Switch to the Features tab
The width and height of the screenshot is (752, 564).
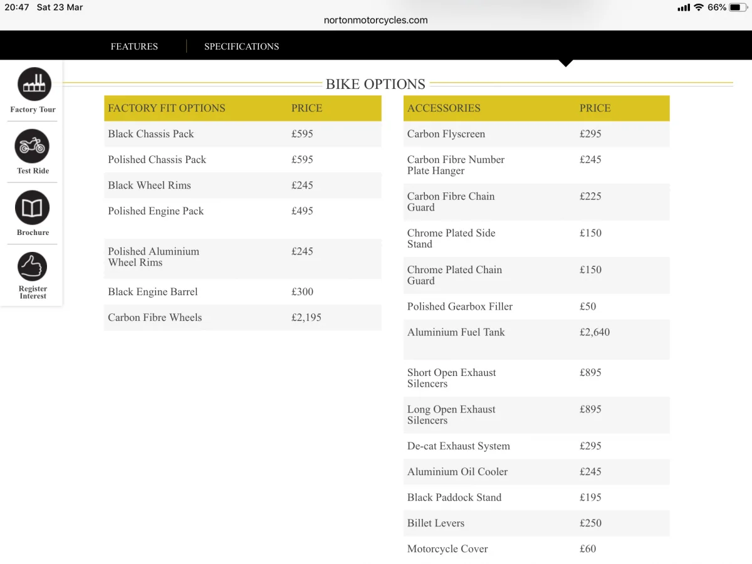[x=134, y=46]
